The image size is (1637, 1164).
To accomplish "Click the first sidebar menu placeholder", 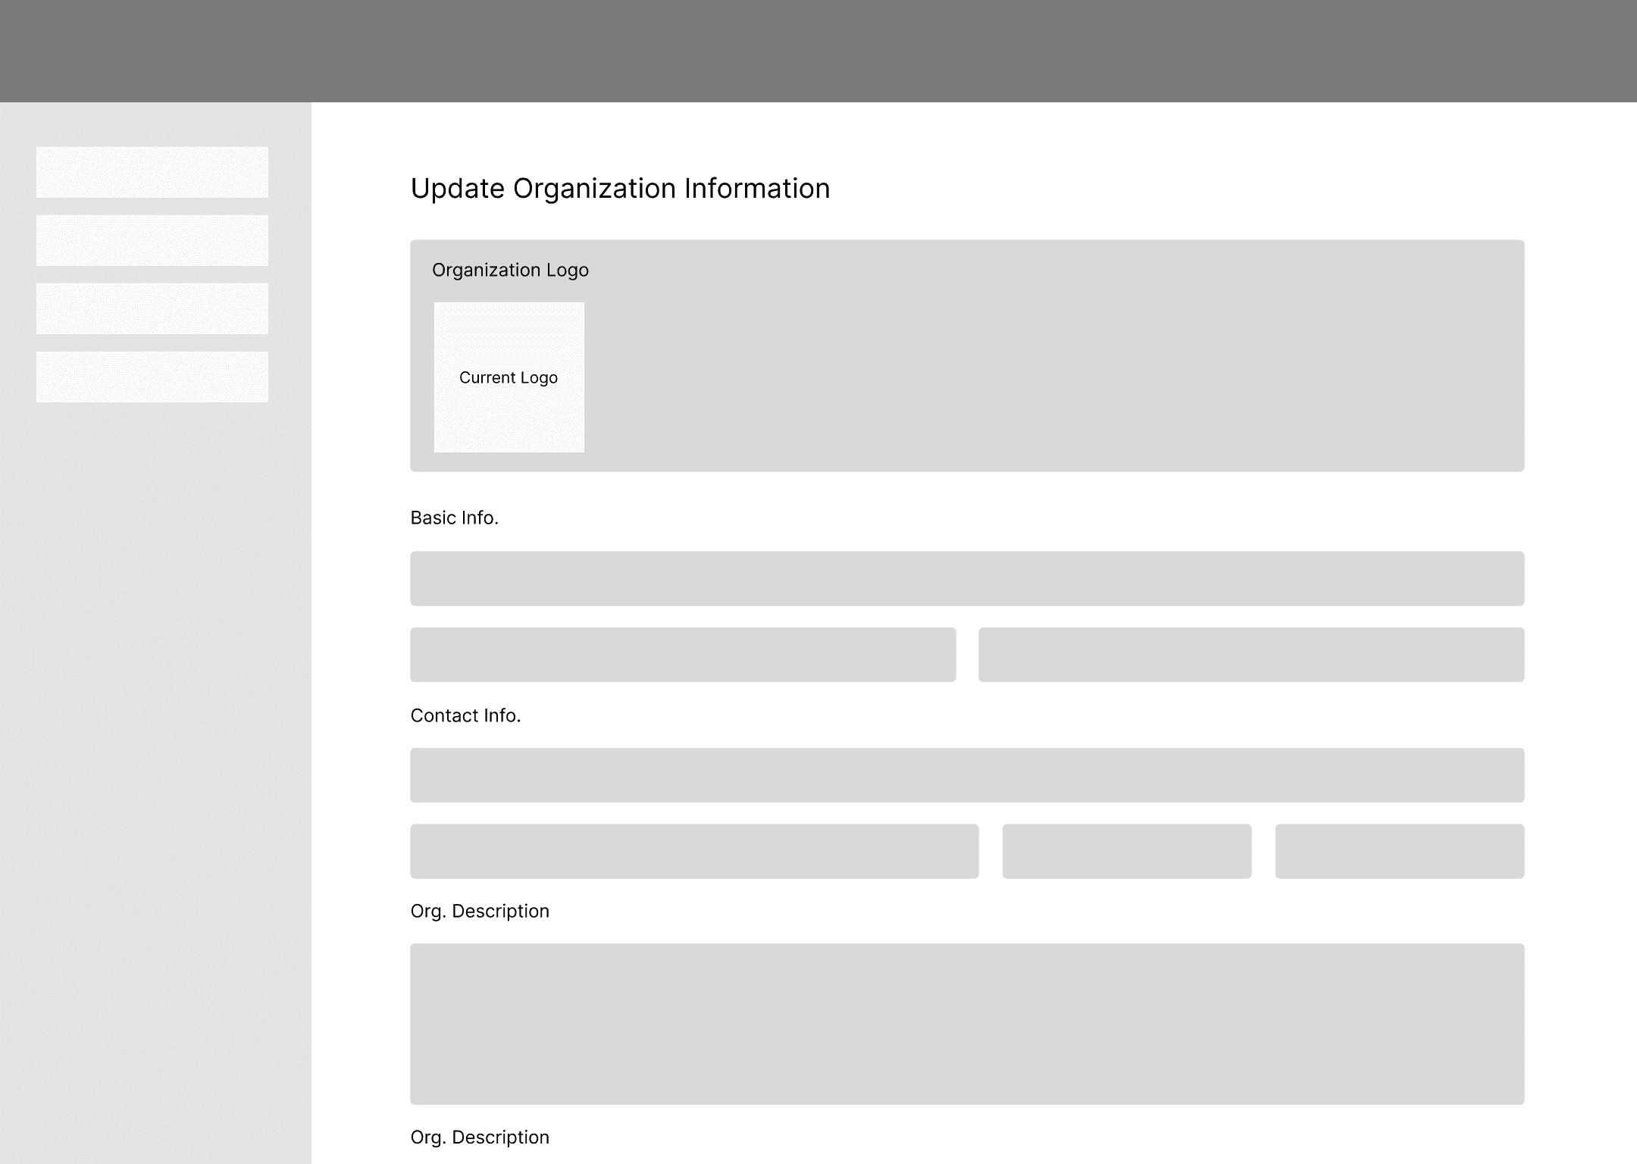I will [x=152, y=172].
